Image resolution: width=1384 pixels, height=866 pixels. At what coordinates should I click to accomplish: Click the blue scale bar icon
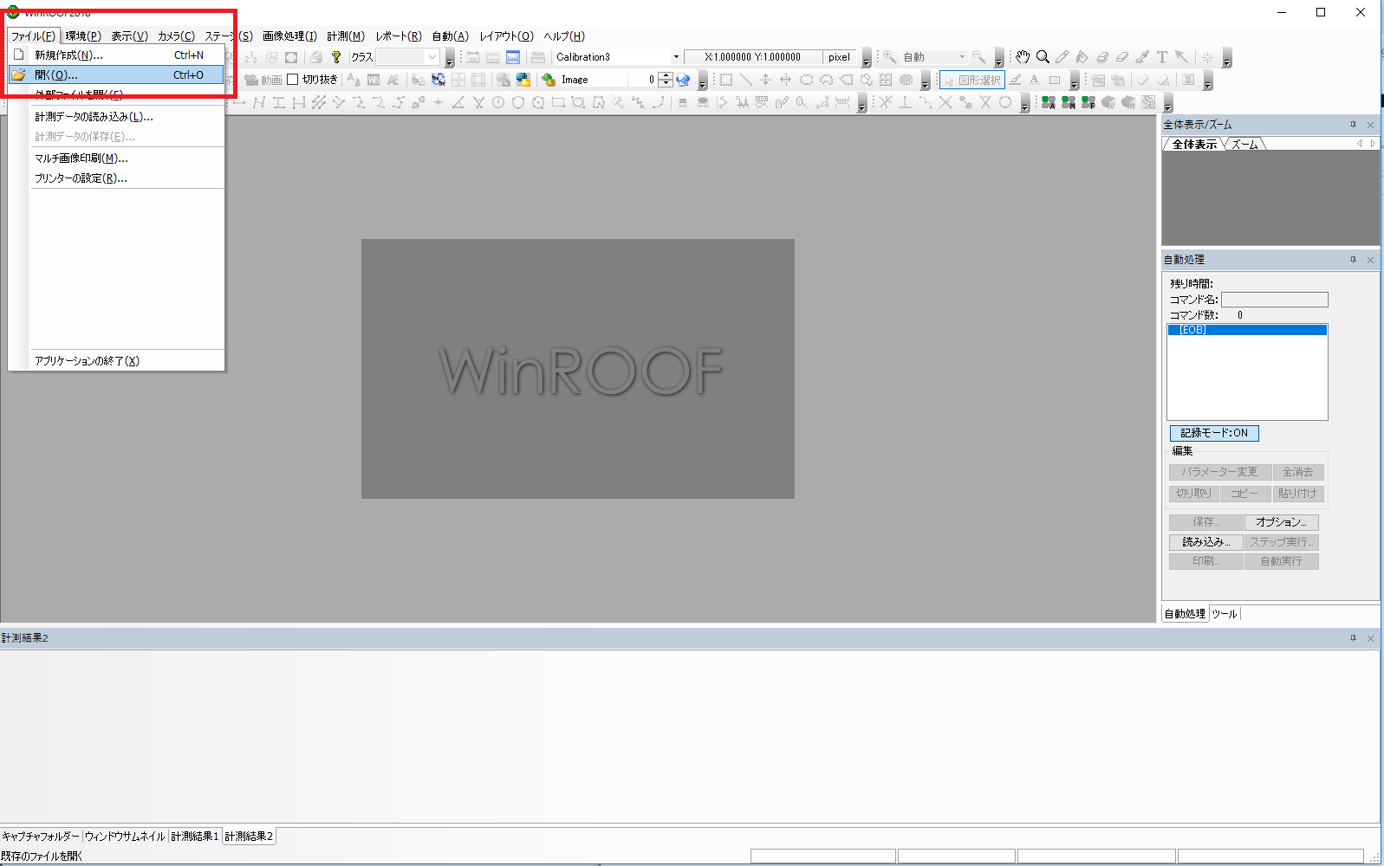pos(513,57)
